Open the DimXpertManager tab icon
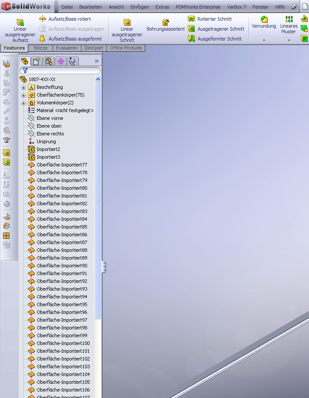Screen dimensions: 309x398 (x=61, y=61)
